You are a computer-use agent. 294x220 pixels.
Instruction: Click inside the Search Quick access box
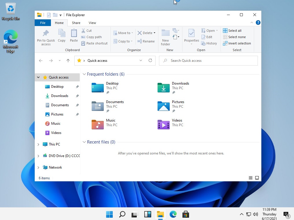(208, 60)
